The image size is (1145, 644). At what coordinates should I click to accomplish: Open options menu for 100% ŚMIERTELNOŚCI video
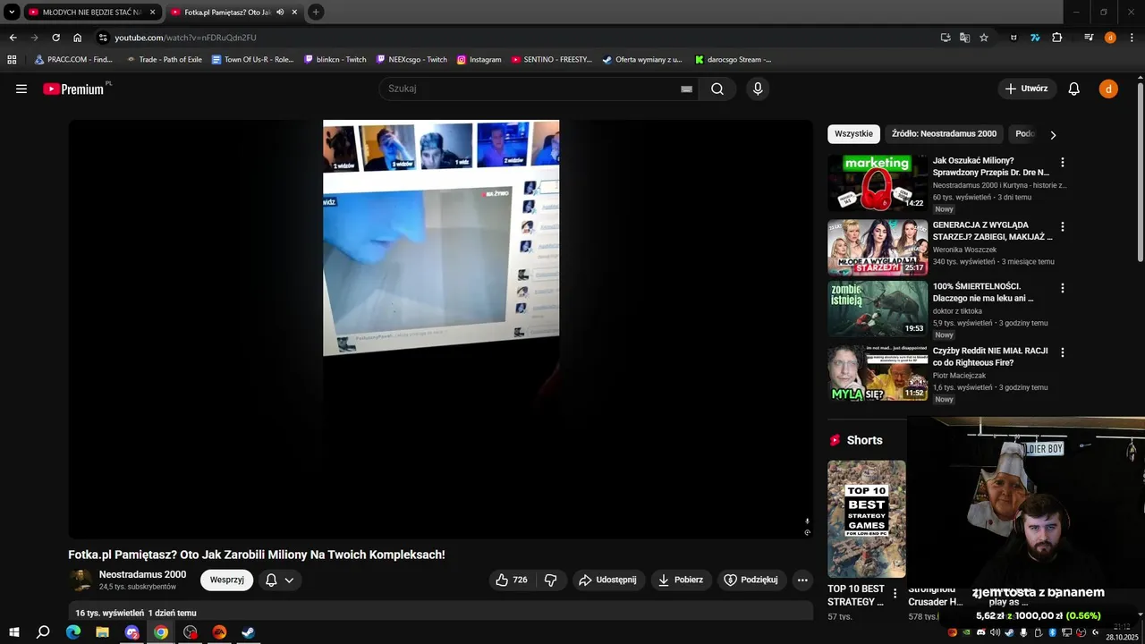coord(1063,288)
